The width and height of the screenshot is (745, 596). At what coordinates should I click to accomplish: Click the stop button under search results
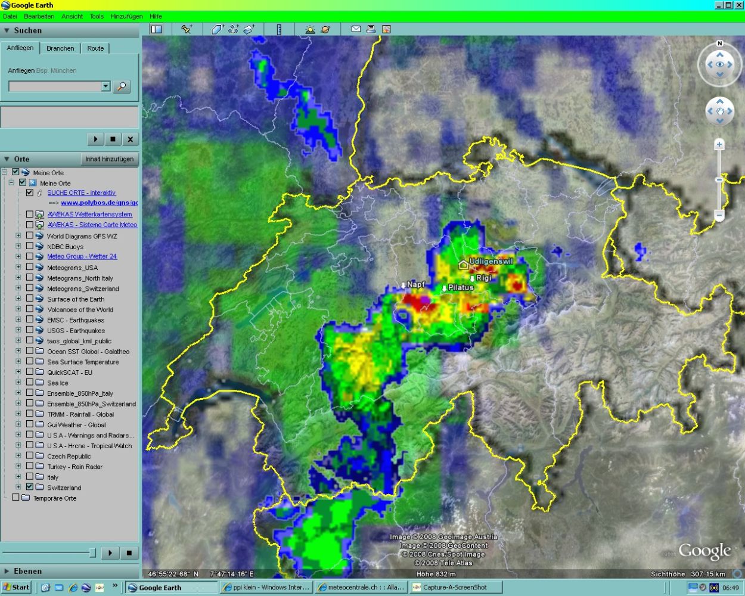pos(113,139)
